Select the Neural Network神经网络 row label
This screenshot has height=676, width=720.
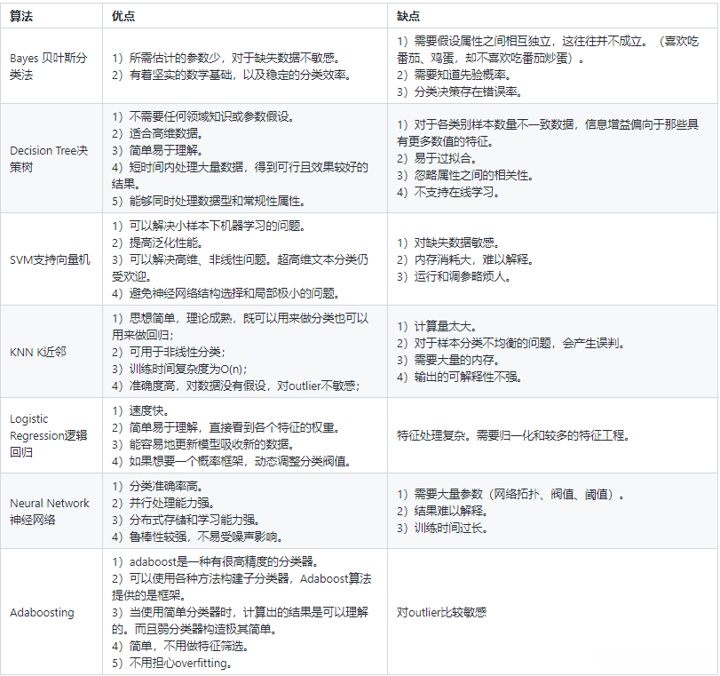pos(51,511)
